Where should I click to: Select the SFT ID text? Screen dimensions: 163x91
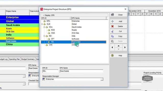click(53, 39)
